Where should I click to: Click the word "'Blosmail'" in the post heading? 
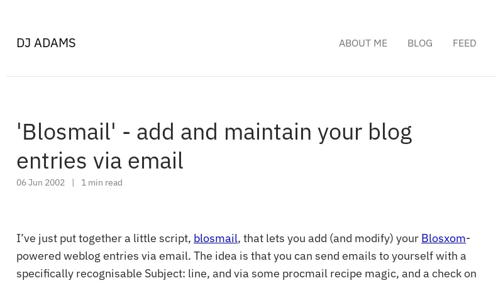[66, 132]
